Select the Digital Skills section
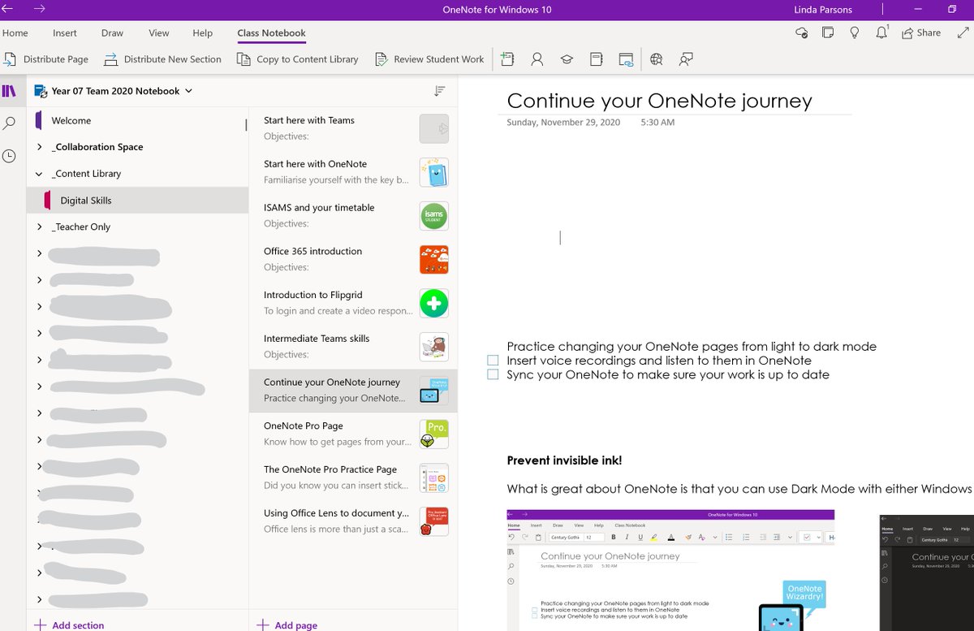Image resolution: width=974 pixels, height=631 pixels. (x=138, y=201)
